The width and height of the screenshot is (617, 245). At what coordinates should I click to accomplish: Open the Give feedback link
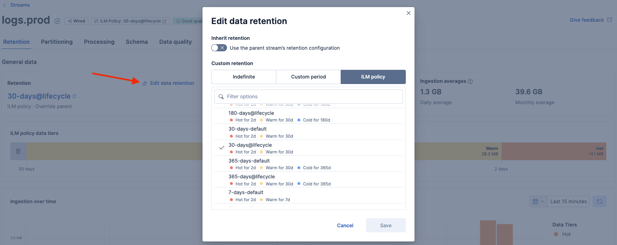(587, 20)
